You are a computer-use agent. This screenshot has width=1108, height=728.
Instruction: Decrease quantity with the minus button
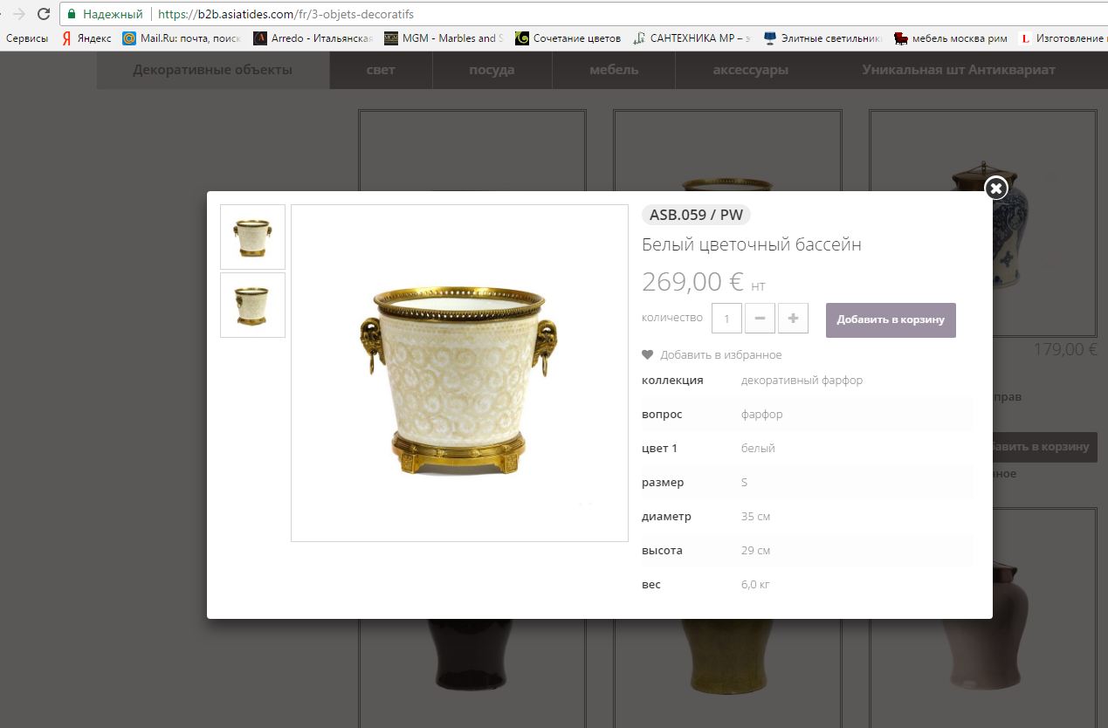(760, 319)
